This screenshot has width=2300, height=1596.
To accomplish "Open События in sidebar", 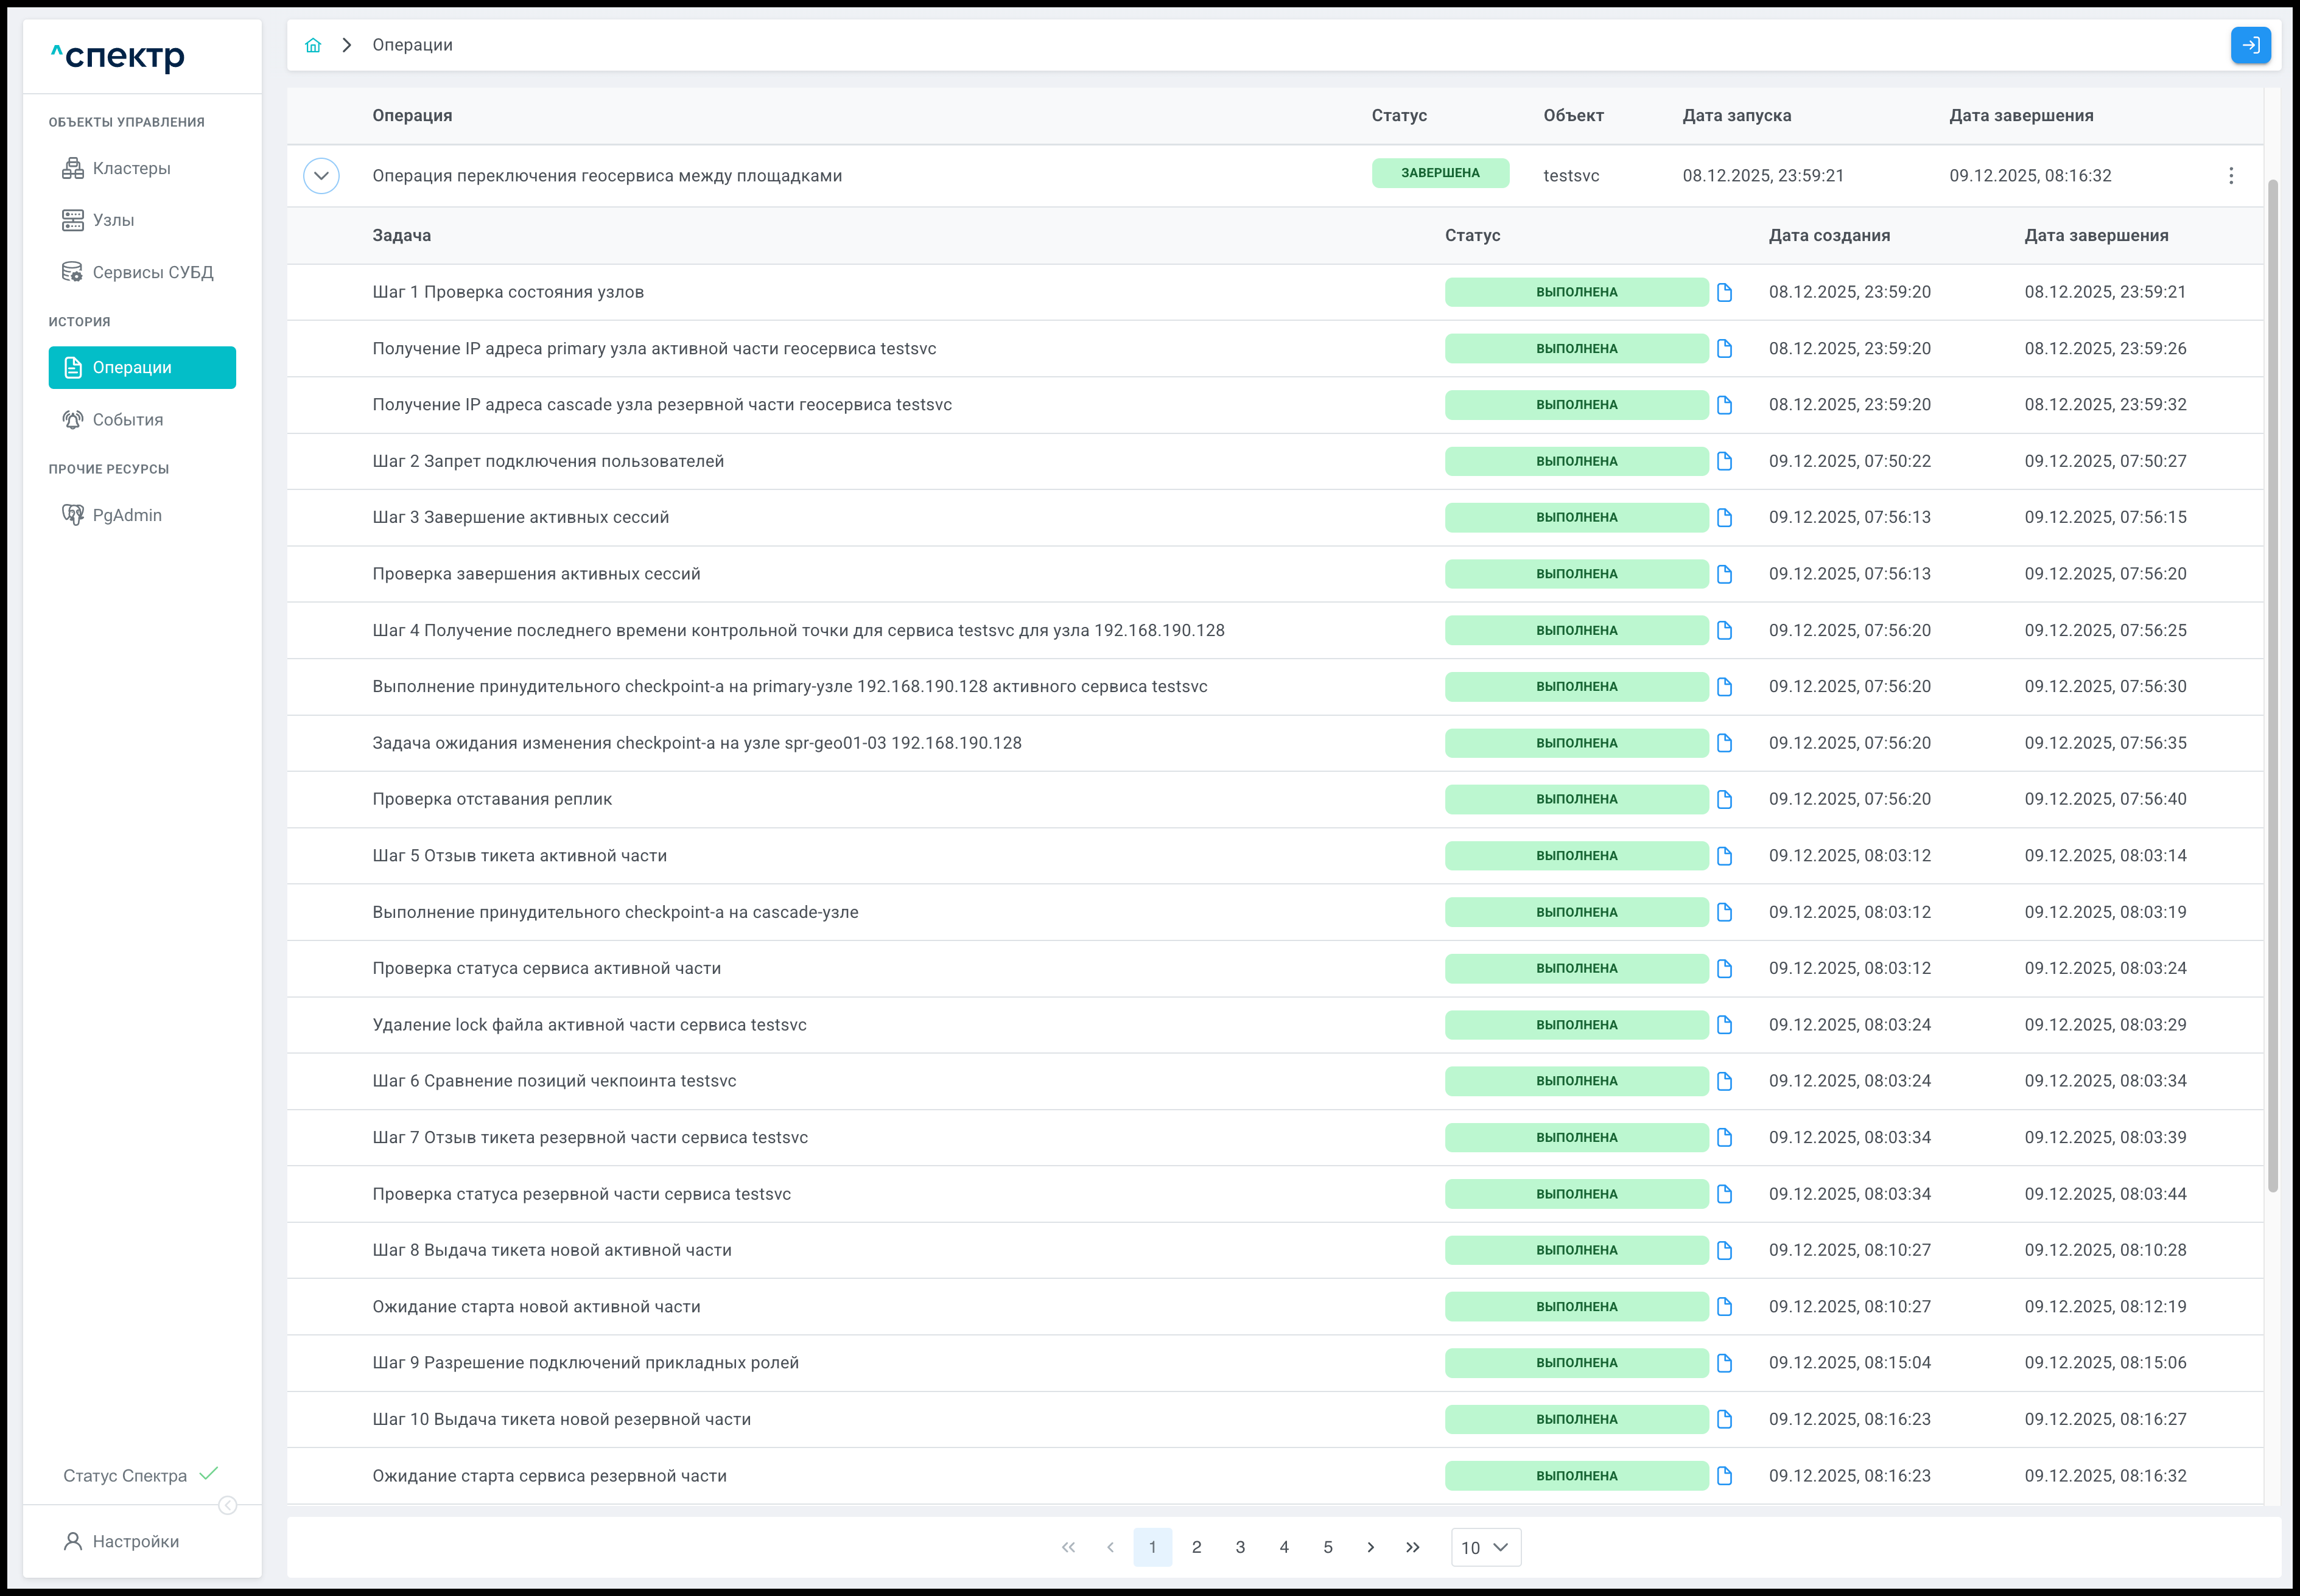I will pyautogui.click(x=127, y=420).
